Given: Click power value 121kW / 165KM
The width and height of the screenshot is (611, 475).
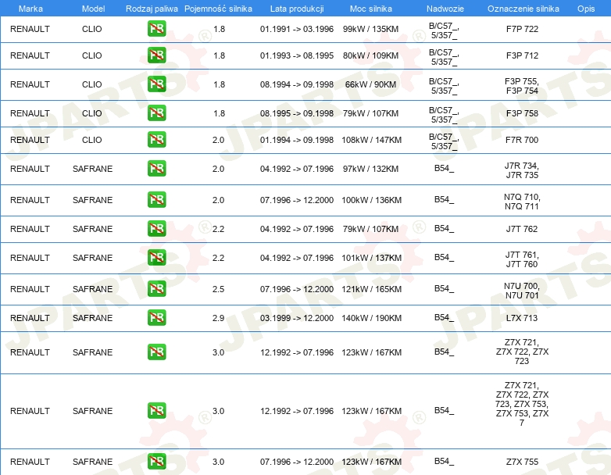Looking at the screenshot, I should [371, 289].
